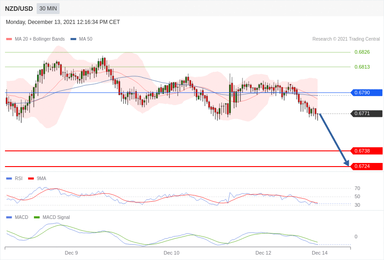Click the MACD Signal legend label
Viewport: 384px width, 260px height.
56,217
